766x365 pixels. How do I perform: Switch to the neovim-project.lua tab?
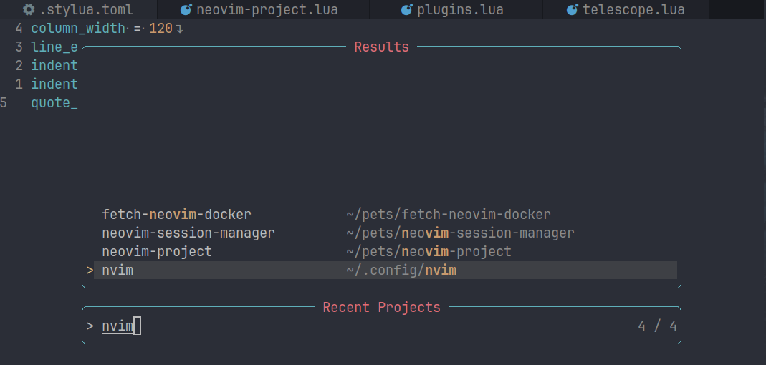pyautogui.click(x=264, y=9)
